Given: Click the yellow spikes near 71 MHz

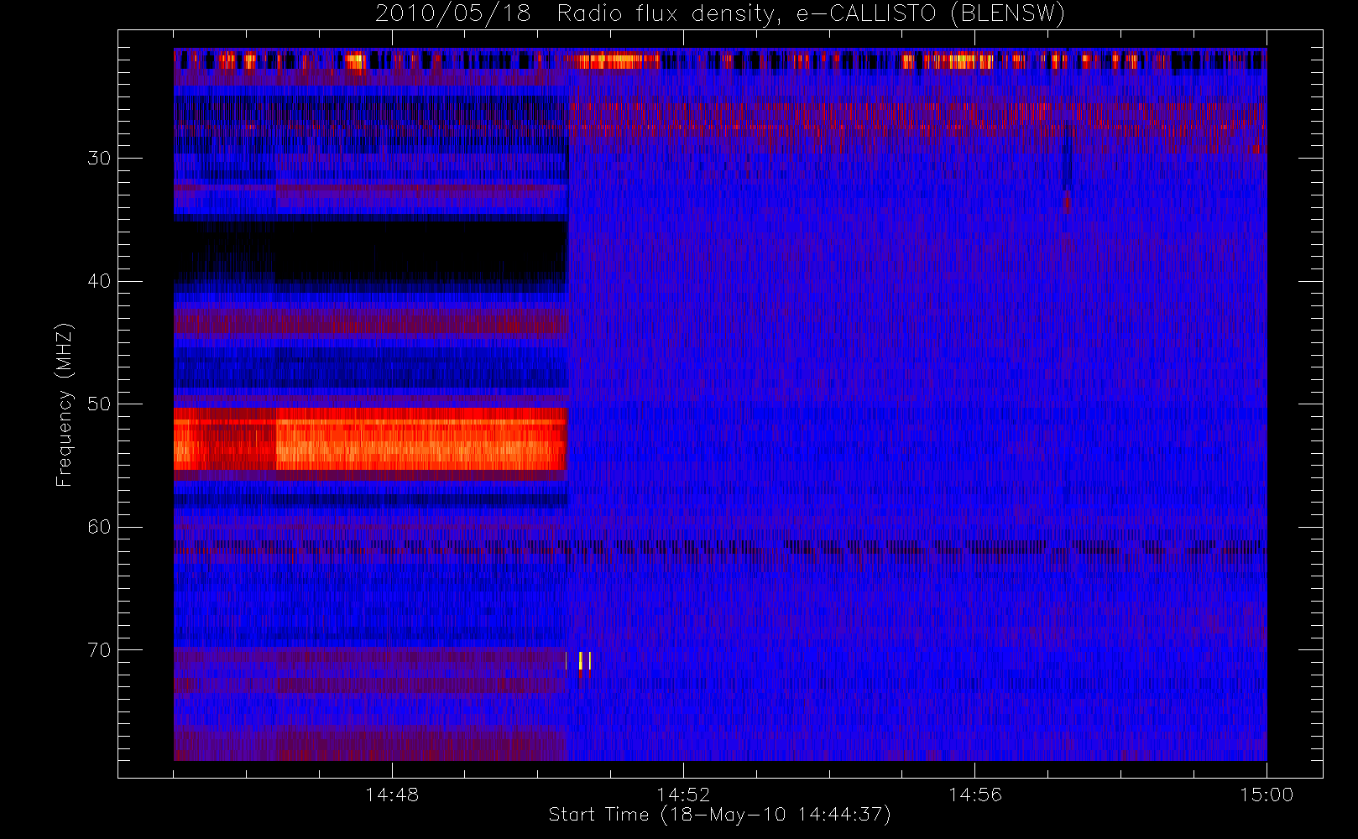Looking at the screenshot, I should point(578,661).
